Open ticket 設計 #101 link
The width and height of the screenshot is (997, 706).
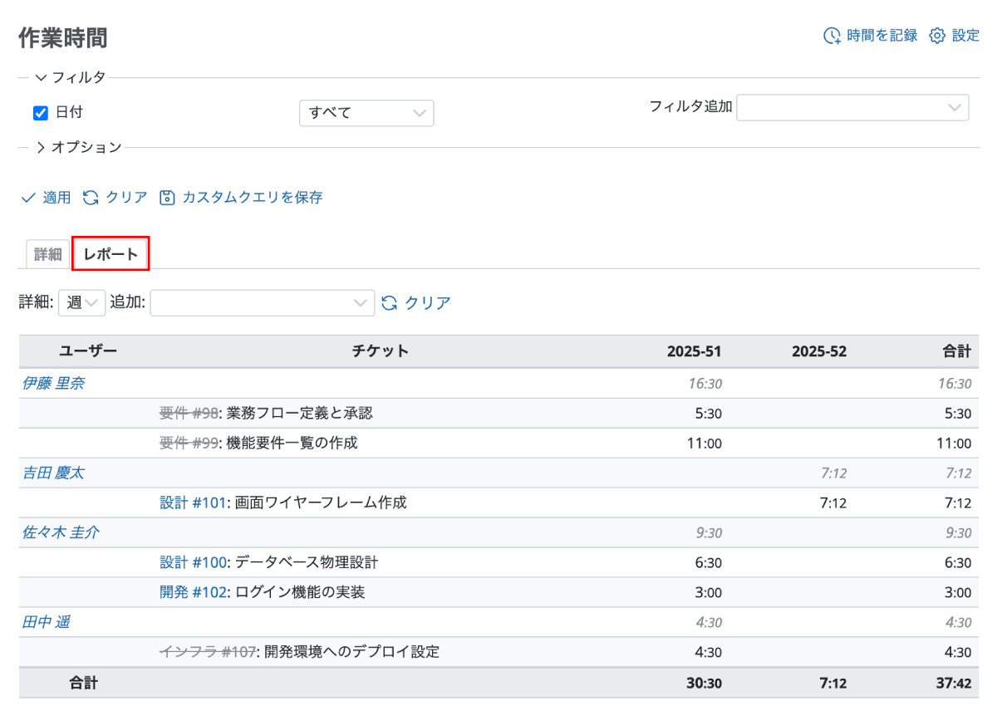click(193, 503)
